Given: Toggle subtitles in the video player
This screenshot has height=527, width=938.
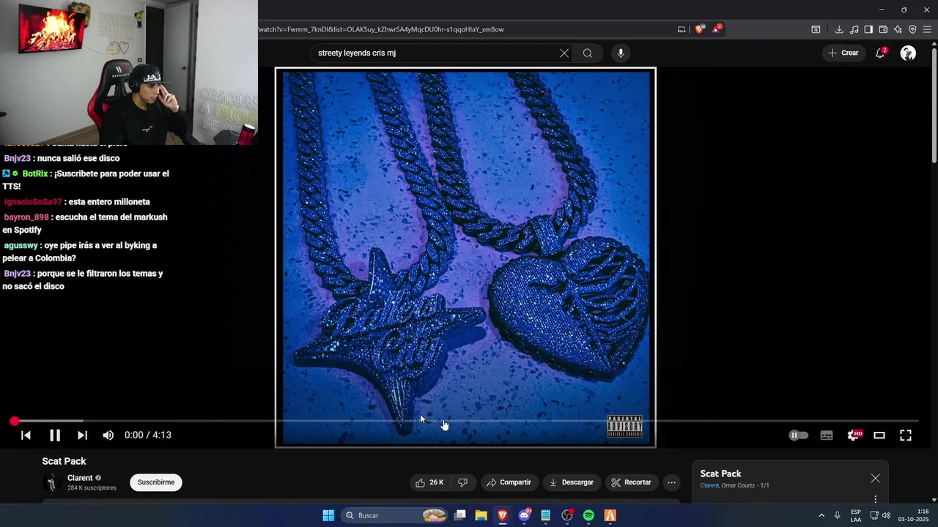Looking at the screenshot, I should tap(827, 435).
